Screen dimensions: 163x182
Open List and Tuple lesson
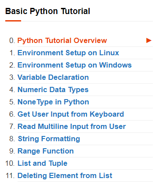click(43, 163)
